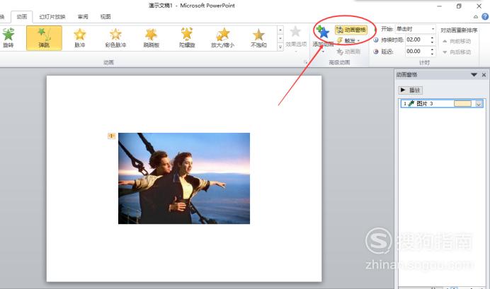Open dropdown arrow of 图片 3 entry
The width and height of the screenshot is (490, 289).
click(478, 104)
